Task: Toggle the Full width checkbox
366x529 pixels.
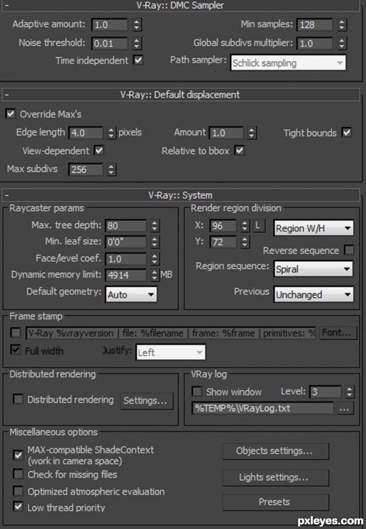Action: pos(15,350)
